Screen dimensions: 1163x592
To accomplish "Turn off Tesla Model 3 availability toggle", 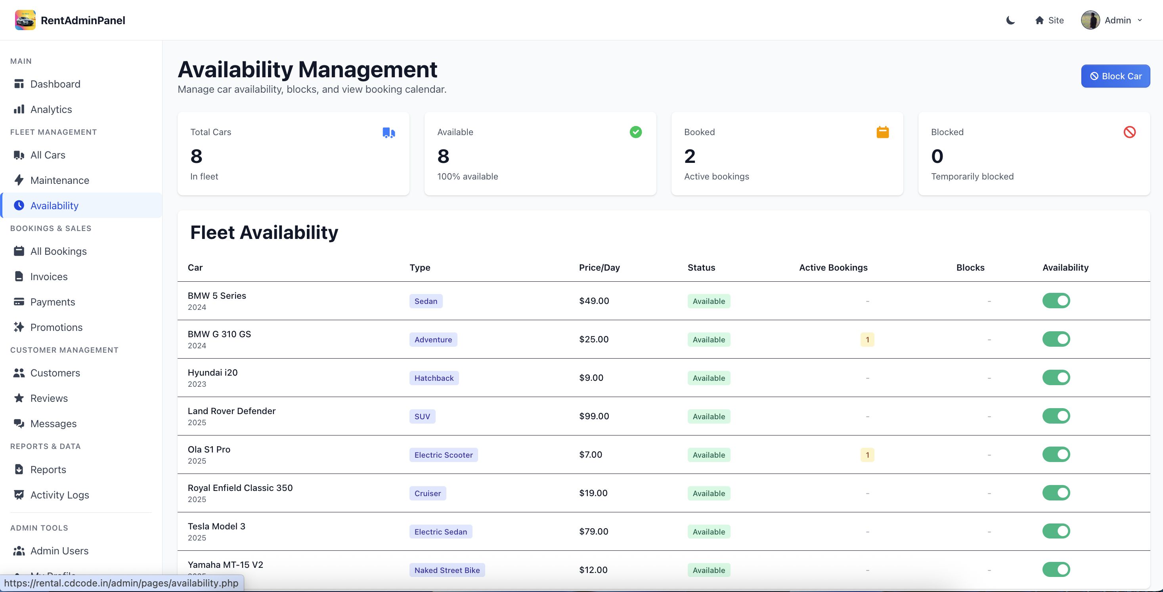I will (x=1056, y=531).
